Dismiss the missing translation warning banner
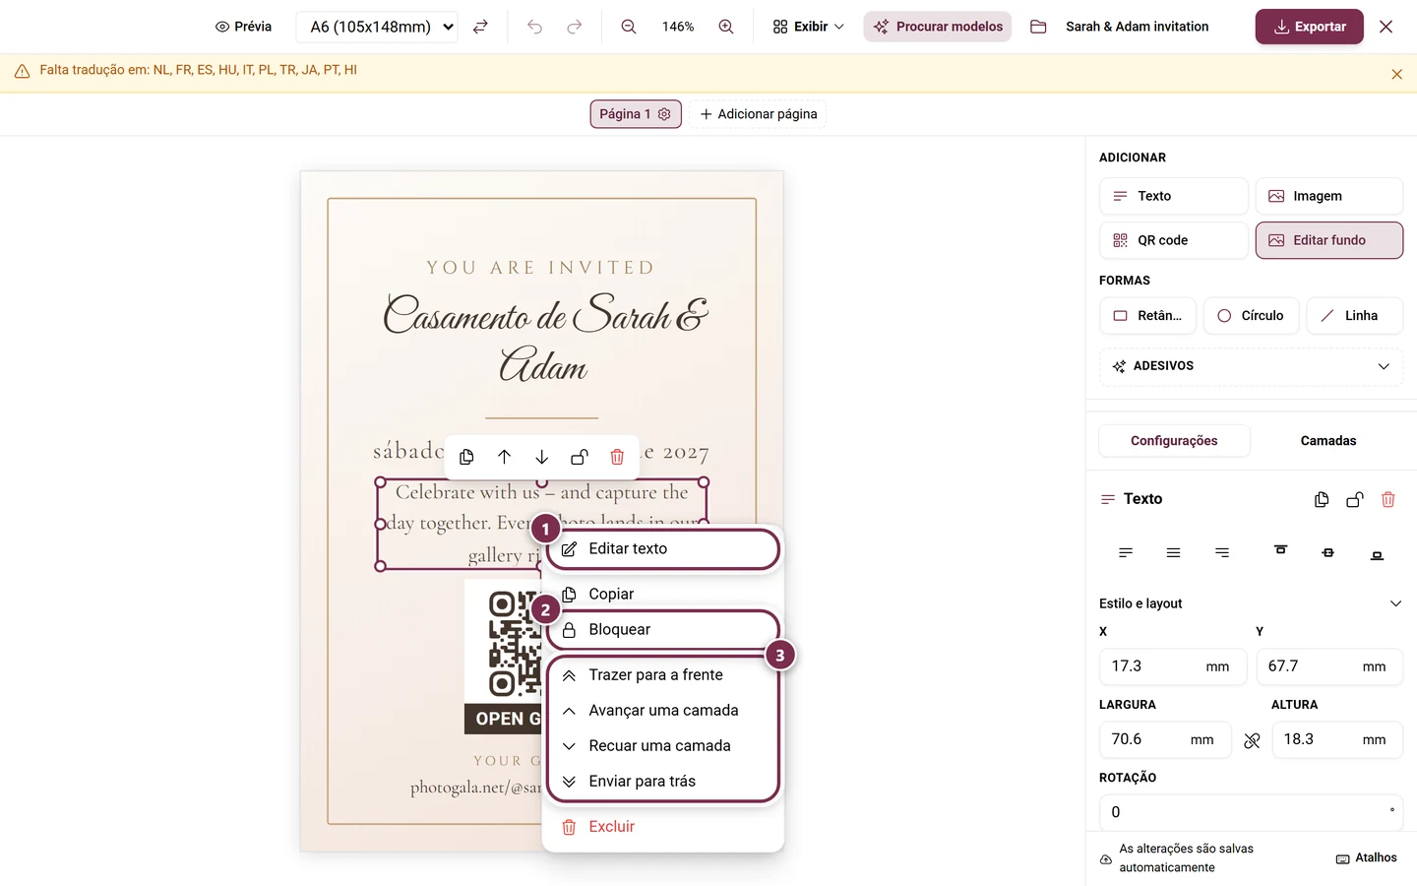1417x886 pixels. [1396, 74]
